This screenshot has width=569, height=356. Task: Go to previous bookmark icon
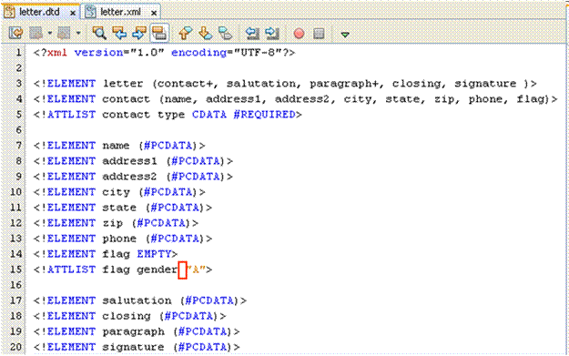[x=186, y=33]
